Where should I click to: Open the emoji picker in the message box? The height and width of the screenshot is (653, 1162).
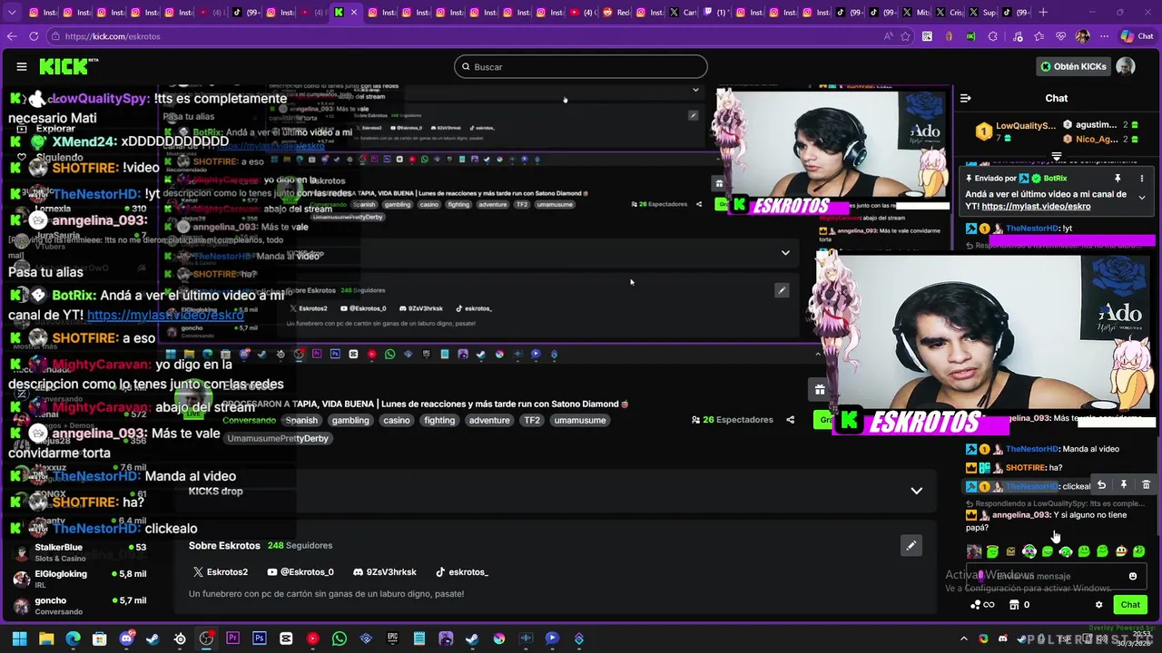(1133, 576)
